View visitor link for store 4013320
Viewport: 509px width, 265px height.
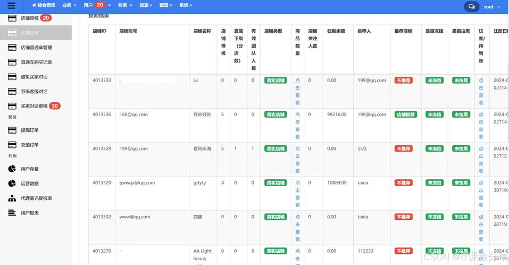(x=481, y=194)
